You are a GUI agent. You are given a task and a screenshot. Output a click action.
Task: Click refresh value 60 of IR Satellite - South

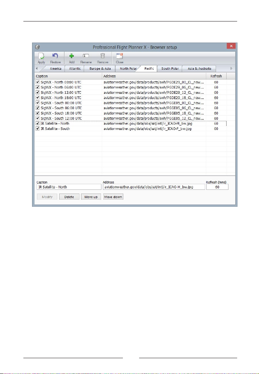(x=216, y=128)
